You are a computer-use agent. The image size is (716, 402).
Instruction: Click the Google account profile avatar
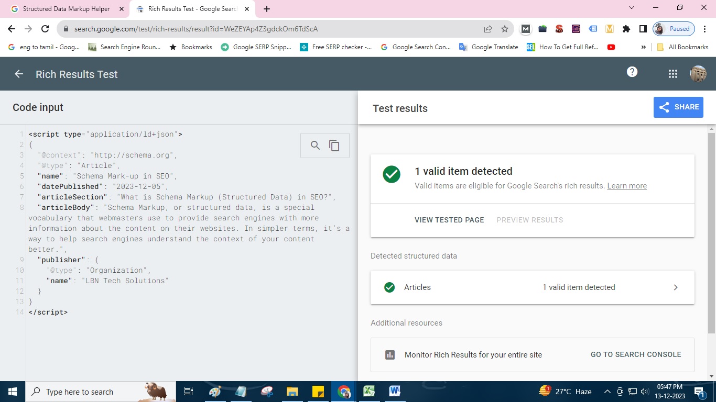[698, 73]
